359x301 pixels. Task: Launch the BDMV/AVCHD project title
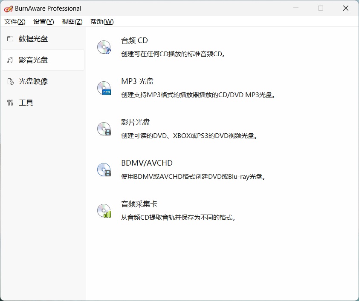[147, 163]
